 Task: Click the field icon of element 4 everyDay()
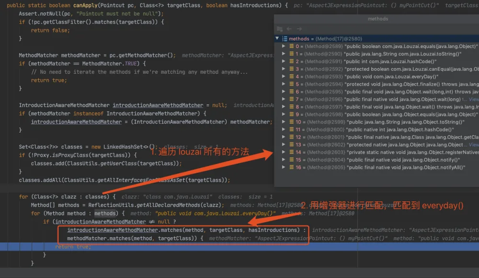click(291, 77)
